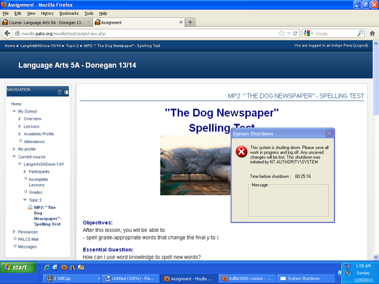Click LangArts5ADone-13/14 breadcrumb link
Screen dimensions: 379x284
[x=40, y=46]
